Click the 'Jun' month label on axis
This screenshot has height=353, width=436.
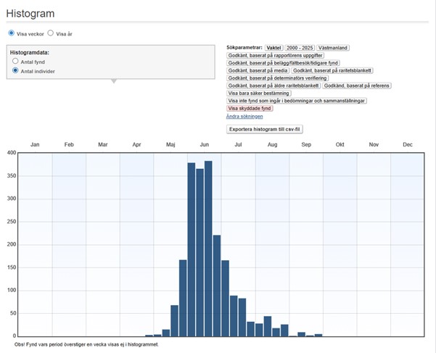tap(205, 145)
